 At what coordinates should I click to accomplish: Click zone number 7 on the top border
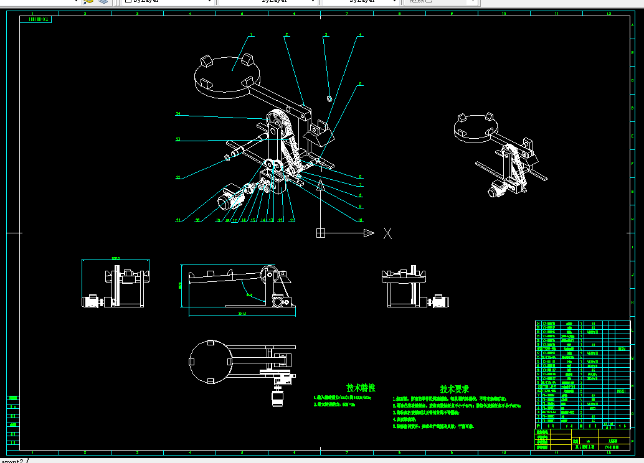[347, 14]
